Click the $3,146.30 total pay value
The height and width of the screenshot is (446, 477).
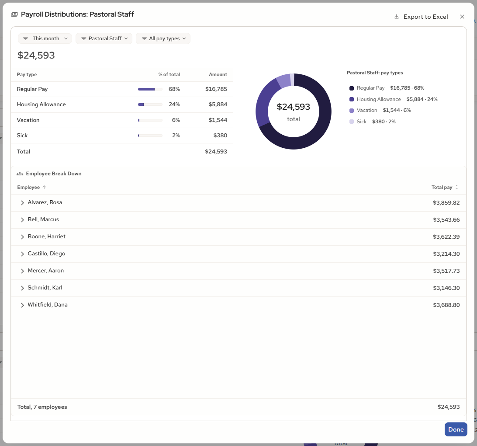(x=446, y=288)
